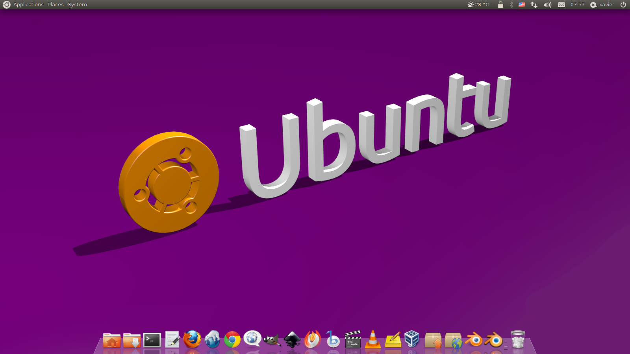Open the orange flame app icon
Image resolution: width=630 pixels, height=354 pixels.
pos(313,339)
